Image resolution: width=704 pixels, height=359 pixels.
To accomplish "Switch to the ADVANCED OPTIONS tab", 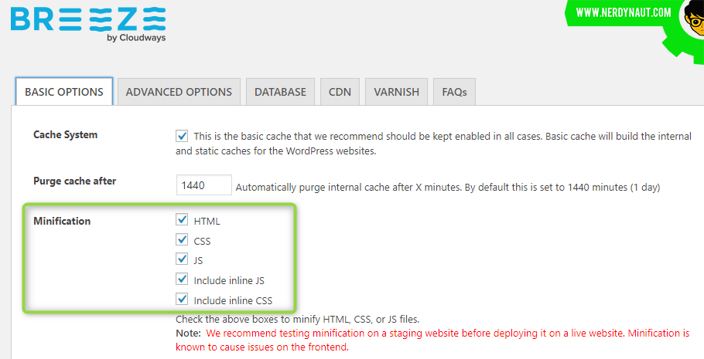I will click(179, 92).
